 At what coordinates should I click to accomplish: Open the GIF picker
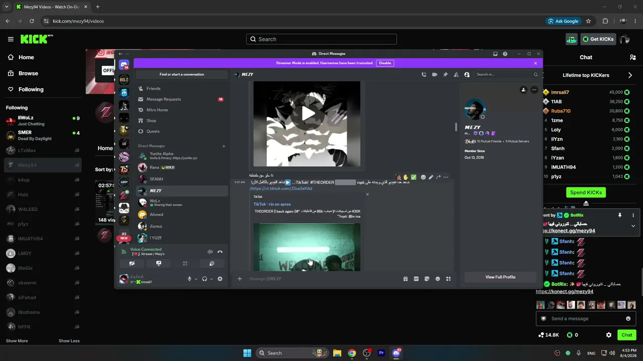point(416,279)
